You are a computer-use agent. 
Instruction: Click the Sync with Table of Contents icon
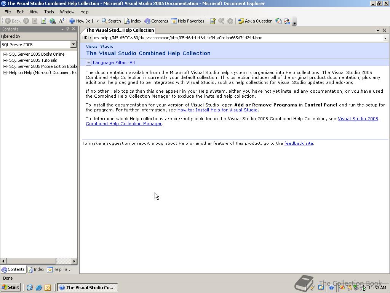tap(230, 21)
